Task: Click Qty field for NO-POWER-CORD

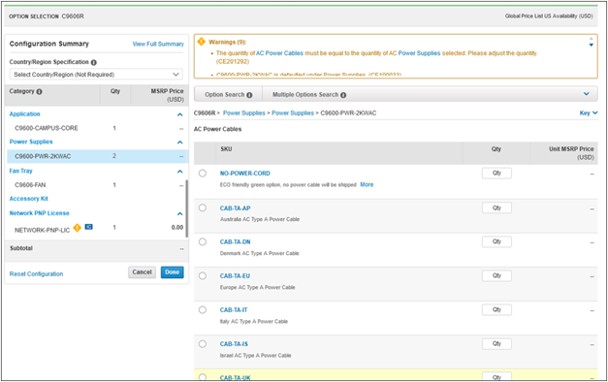Action: (x=496, y=173)
